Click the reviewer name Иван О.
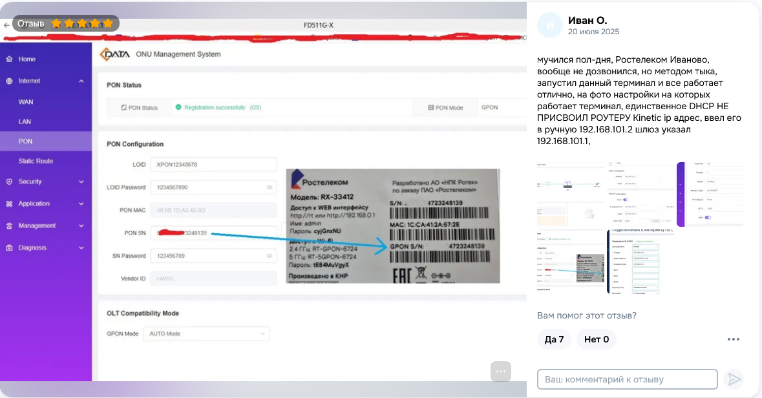This screenshot has width=762, height=398. click(587, 21)
